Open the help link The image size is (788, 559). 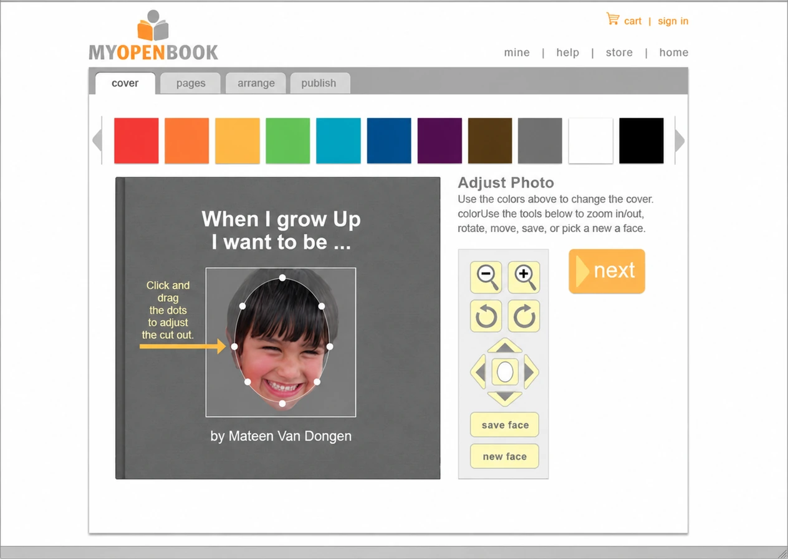[568, 52]
